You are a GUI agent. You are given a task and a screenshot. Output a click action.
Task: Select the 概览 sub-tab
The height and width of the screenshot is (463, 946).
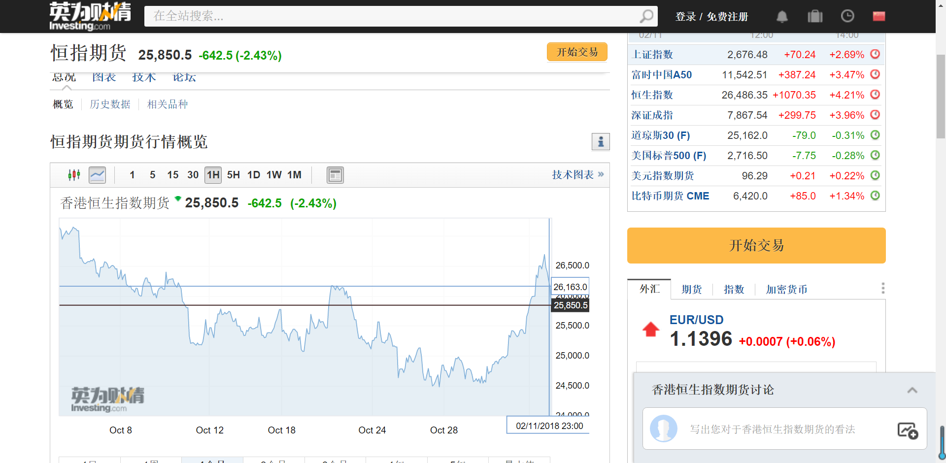(63, 104)
